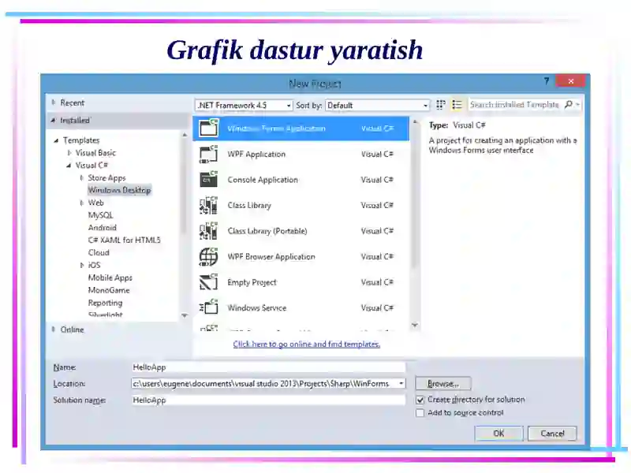Click the Class Library (Portable) icon
The width and height of the screenshot is (631, 473).
[208, 231]
